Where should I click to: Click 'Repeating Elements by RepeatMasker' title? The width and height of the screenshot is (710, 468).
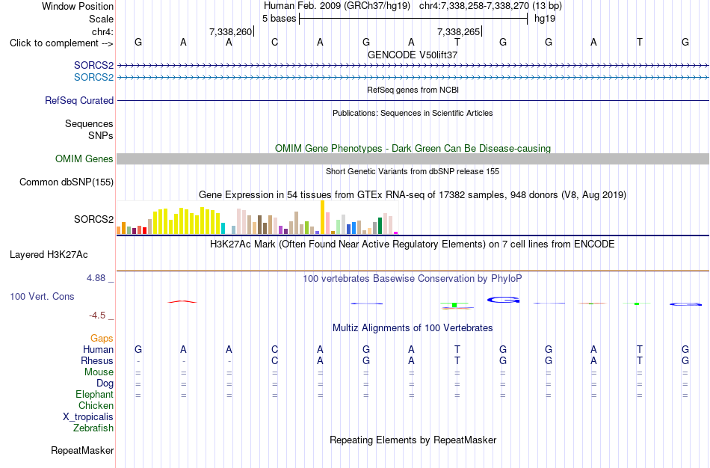pos(413,440)
